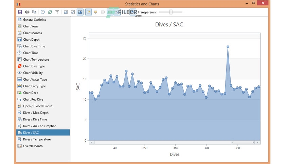The width and height of the screenshot is (284, 164).
Task: Click the Chart Time clock icon
Action: coord(20,53)
